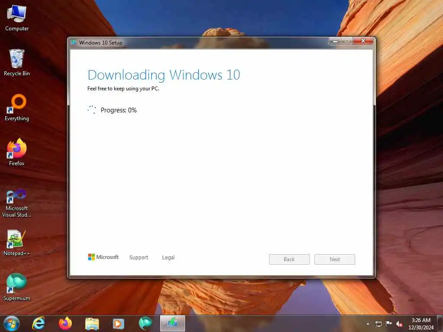
Task: Open the Legal link
Action: (x=168, y=258)
